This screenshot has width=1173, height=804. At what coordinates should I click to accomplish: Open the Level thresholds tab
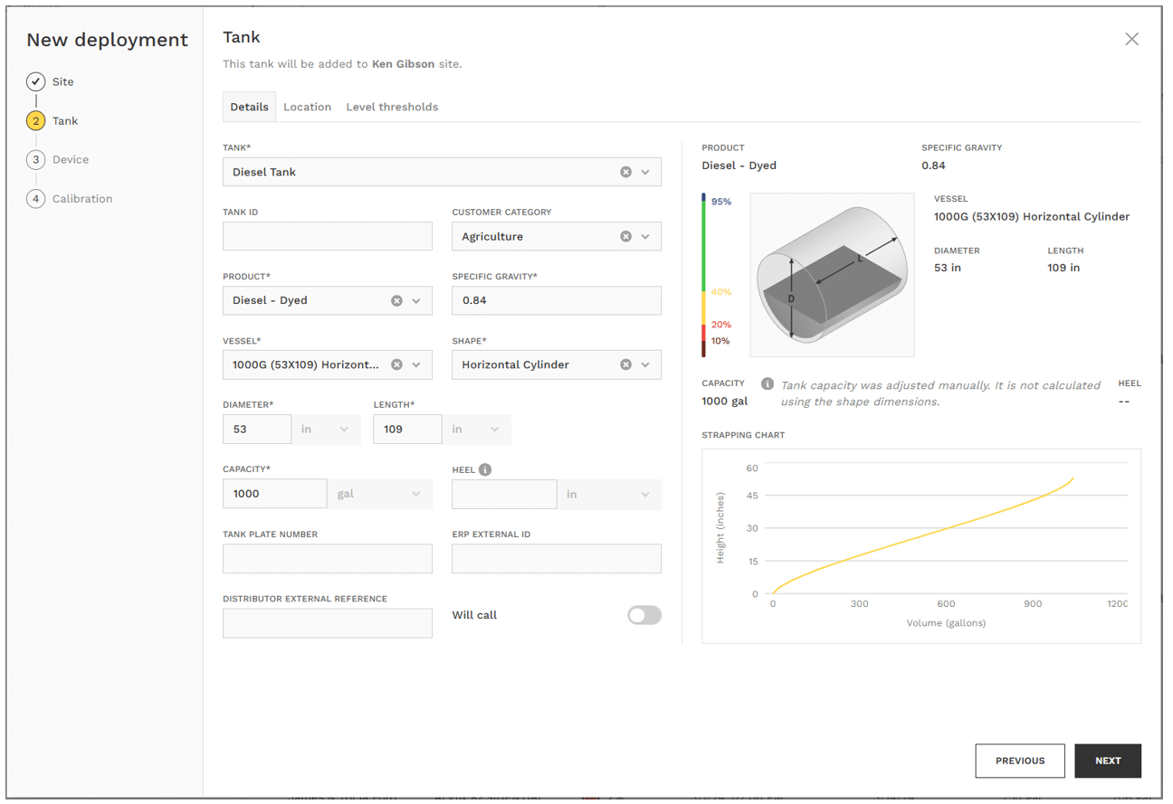pos(392,107)
